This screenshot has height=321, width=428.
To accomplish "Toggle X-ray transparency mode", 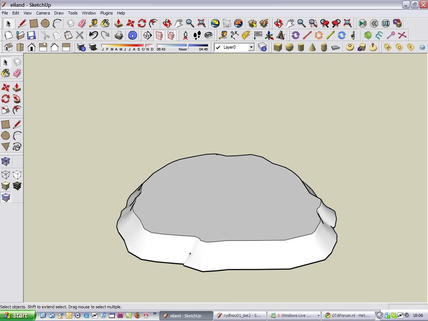I will (x=5, y=161).
